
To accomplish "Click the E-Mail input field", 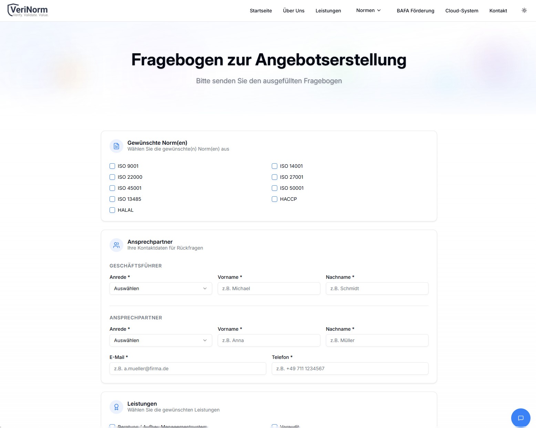I will pyautogui.click(x=187, y=369).
